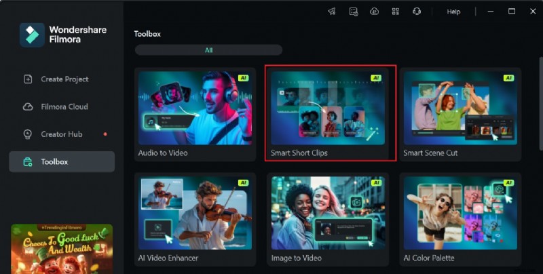Image resolution: width=543 pixels, height=274 pixels.
Task: Open the task list icon in top bar
Action: point(353,12)
